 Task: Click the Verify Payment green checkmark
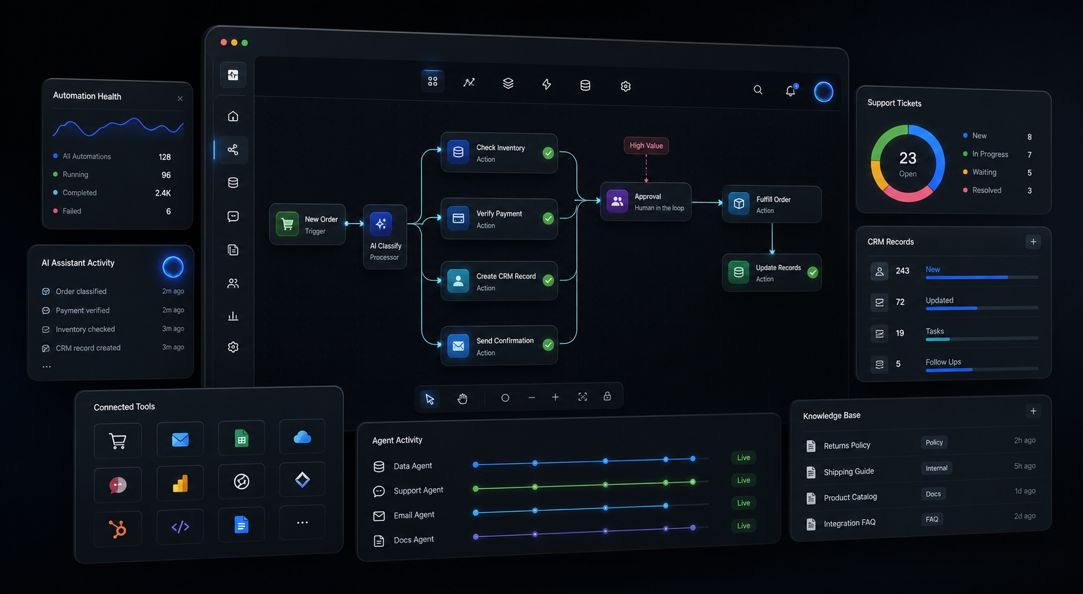click(548, 219)
